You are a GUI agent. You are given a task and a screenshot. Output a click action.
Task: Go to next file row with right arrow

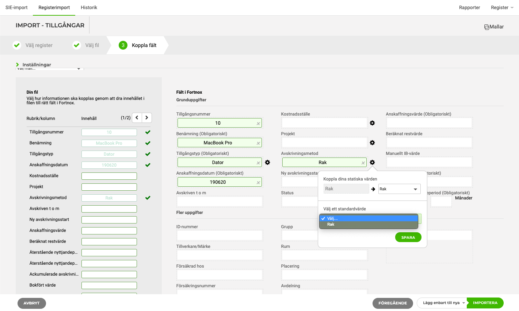tap(147, 118)
